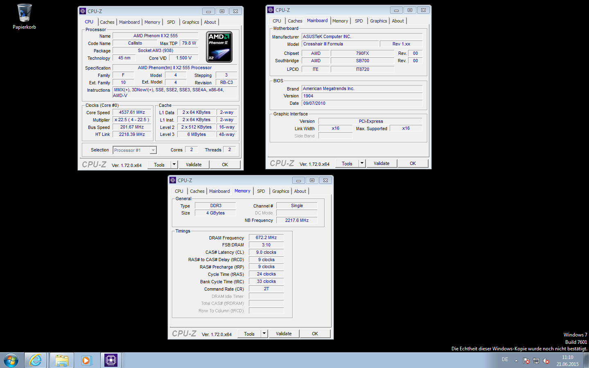Click the clock showing 11:10
Image resolution: width=589 pixels, height=368 pixels.
[x=567, y=361]
